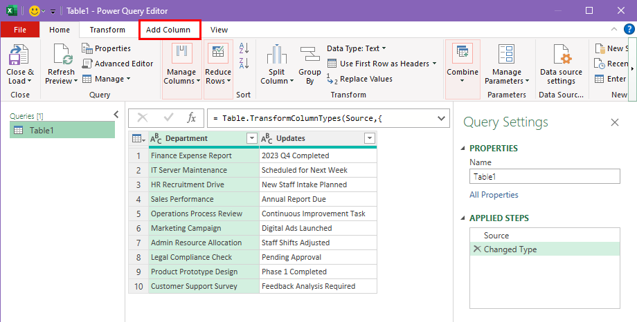637x322 pixels.
Task: Click the Excel app icon in title bar
Action: (x=12, y=11)
